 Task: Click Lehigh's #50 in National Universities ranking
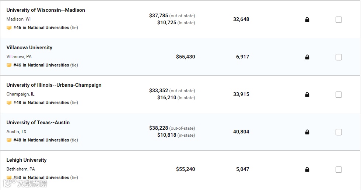[x=41, y=178]
